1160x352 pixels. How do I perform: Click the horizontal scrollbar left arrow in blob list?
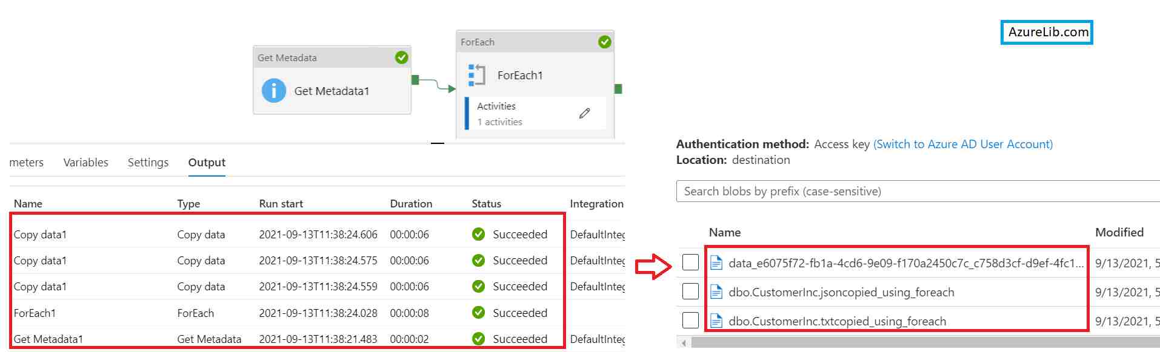[x=684, y=343]
